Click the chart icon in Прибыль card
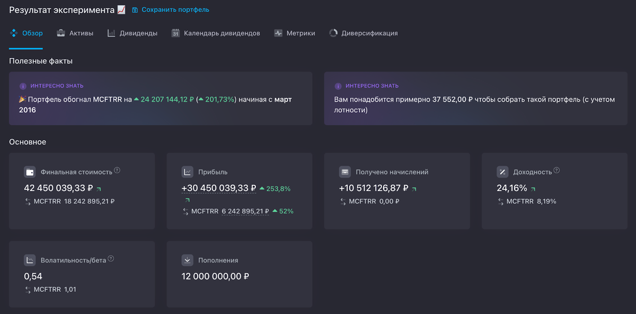Viewport: 636px width, 314px height. point(187,172)
